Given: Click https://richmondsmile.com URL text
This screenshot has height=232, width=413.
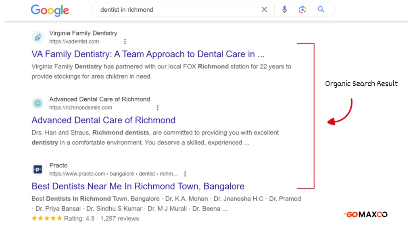Looking at the screenshot, I should click(81, 108).
